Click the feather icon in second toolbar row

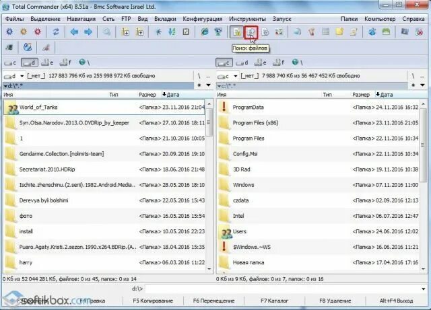pyautogui.click(x=46, y=48)
